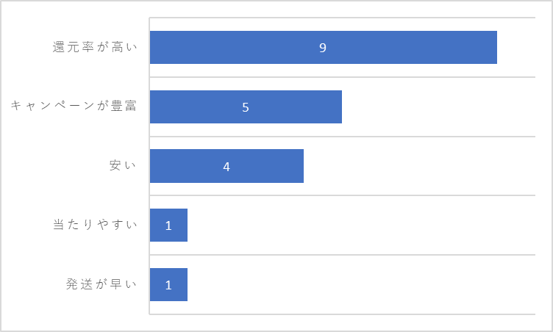Select the bar labeled 4
The image size is (553, 332).
[226, 166]
